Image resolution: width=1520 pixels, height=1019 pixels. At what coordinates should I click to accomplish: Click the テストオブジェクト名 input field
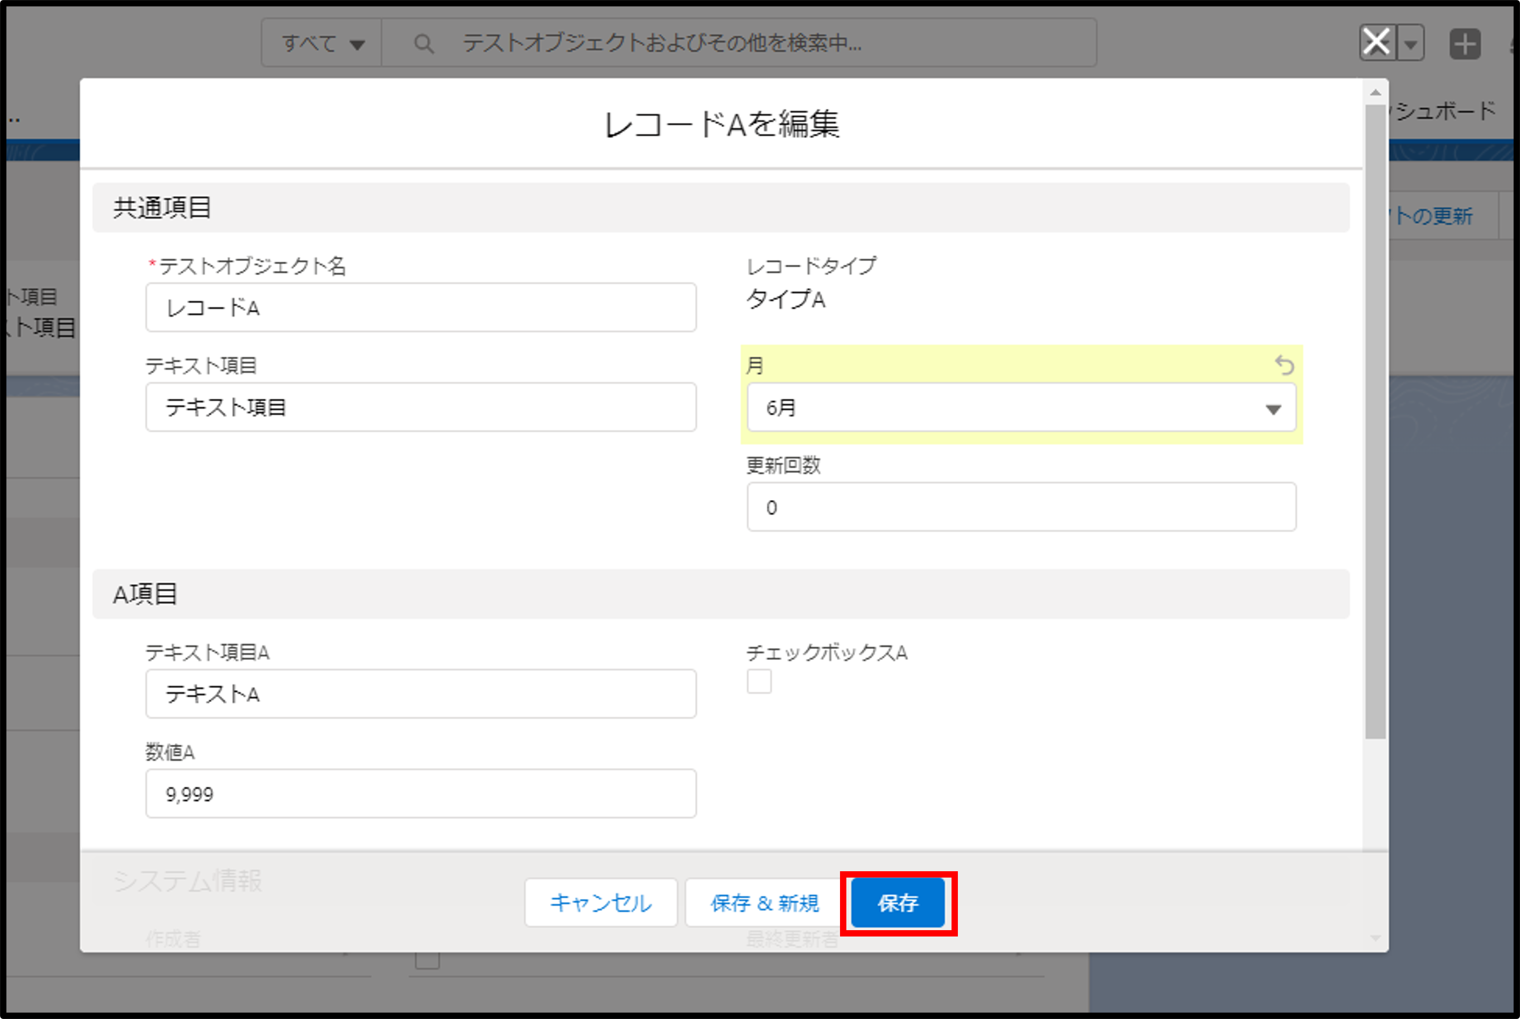420,307
